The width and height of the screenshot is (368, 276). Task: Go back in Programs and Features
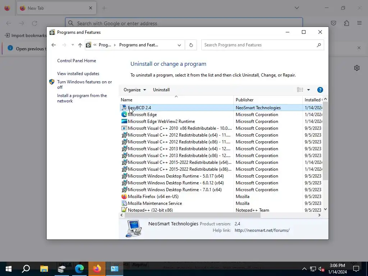coord(54,45)
